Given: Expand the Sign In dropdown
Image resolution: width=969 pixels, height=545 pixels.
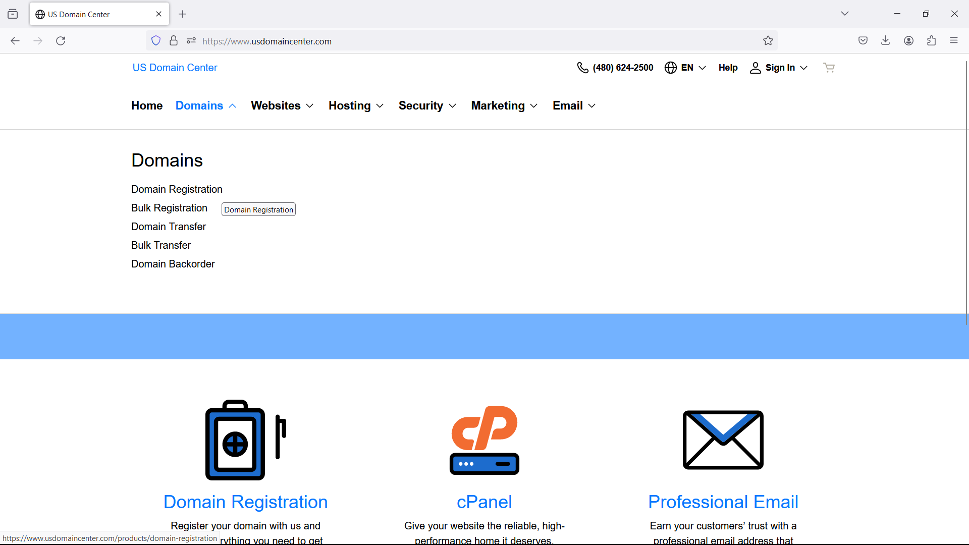Looking at the screenshot, I should coord(779,68).
